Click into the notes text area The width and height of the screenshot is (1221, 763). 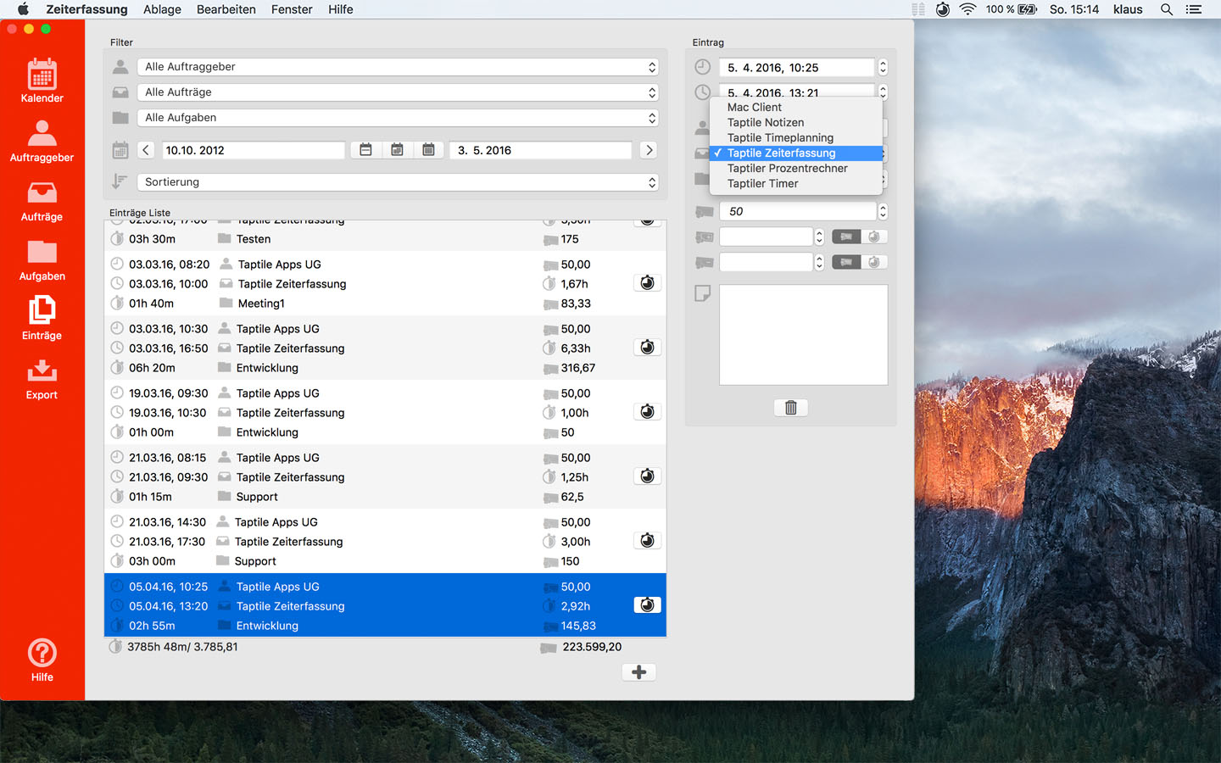coord(803,335)
